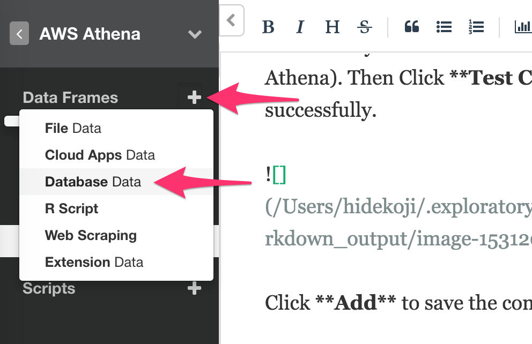Collapse the sidebar with the chevron tab
Image resolution: width=532 pixels, height=344 pixels.
tap(231, 20)
